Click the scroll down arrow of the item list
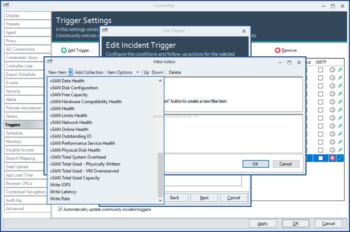The width and height of the screenshot is (350, 232). (160, 200)
